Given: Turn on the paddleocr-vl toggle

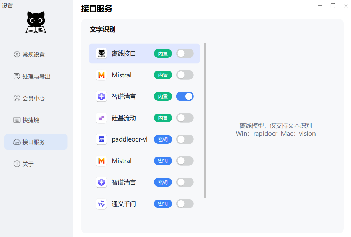Looking at the screenshot, I should [185, 139].
